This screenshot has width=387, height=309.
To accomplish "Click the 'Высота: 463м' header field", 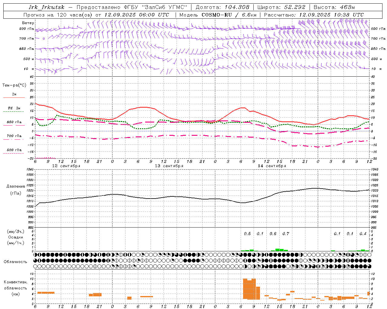I will click(x=334, y=7).
